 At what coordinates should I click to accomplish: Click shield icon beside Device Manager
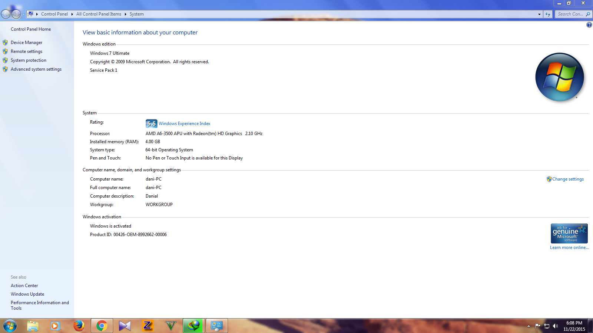click(x=5, y=43)
